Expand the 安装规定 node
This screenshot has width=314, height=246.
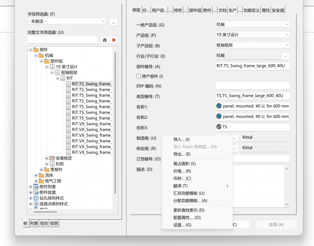pos(47,158)
